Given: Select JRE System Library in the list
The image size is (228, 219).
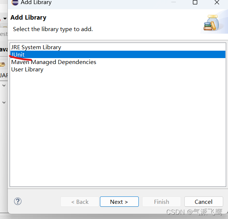Looking at the screenshot, I should click(x=118, y=47).
